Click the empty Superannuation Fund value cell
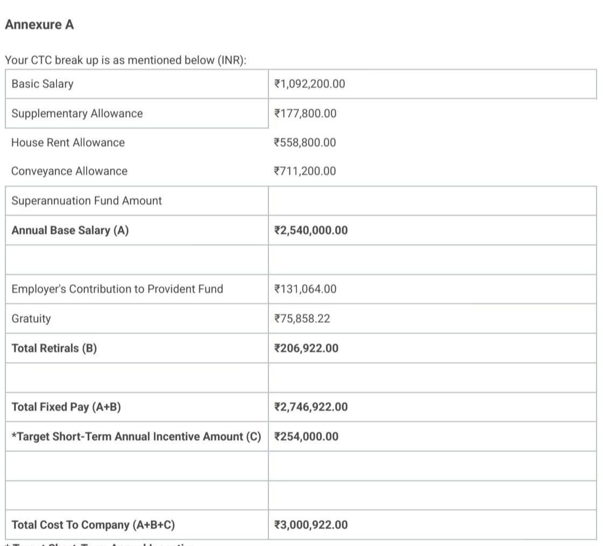This screenshot has height=546, width=603. (x=432, y=201)
